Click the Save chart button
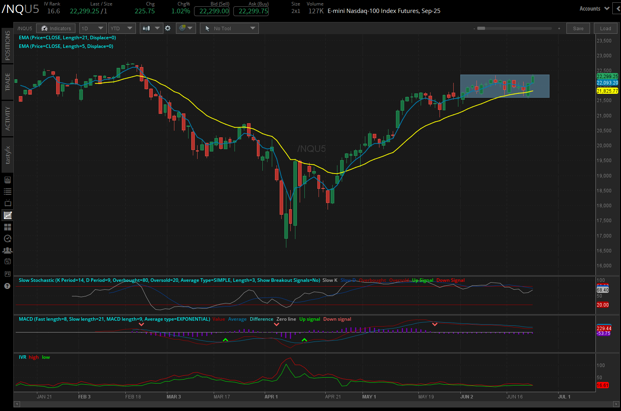The height and width of the screenshot is (411, 621). [x=578, y=28]
